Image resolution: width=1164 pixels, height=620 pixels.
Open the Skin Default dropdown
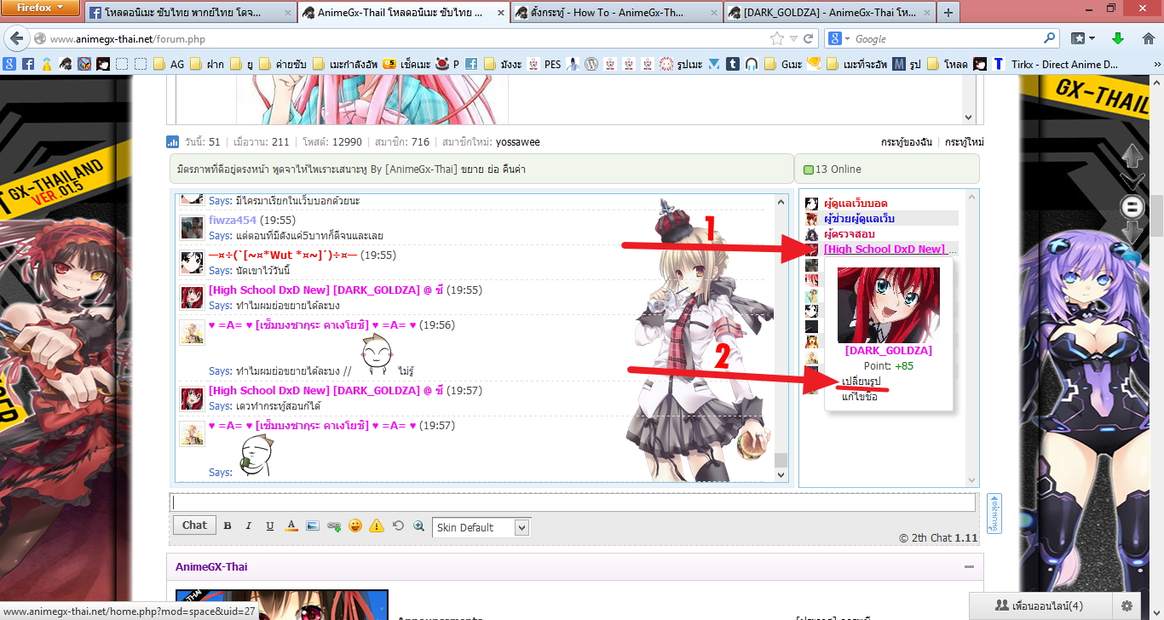(x=481, y=527)
